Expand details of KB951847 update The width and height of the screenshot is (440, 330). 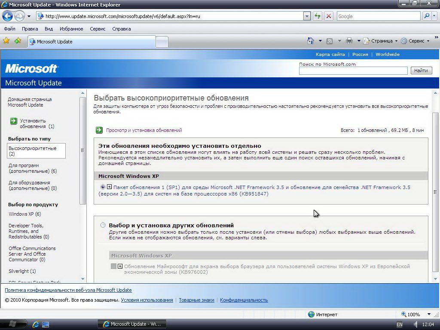pyautogui.click(x=110, y=187)
